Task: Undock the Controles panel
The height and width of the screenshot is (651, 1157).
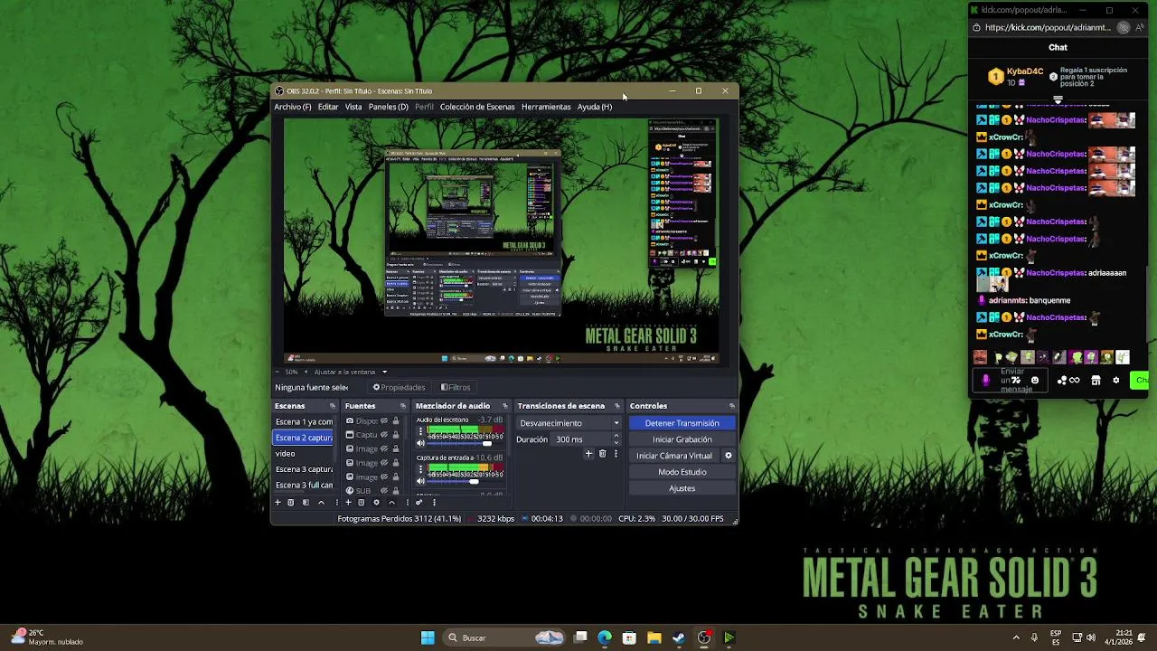Action: (x=731, y=406)
